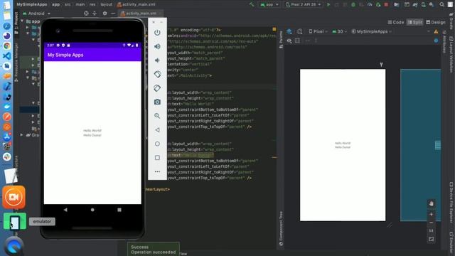Viewport: 455px width, 256px height.
Task: Raise volume in emulator side panel
Action: click(x=157, y=46)
